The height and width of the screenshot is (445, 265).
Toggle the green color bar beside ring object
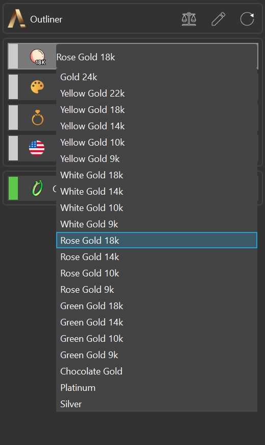[13, 188]
